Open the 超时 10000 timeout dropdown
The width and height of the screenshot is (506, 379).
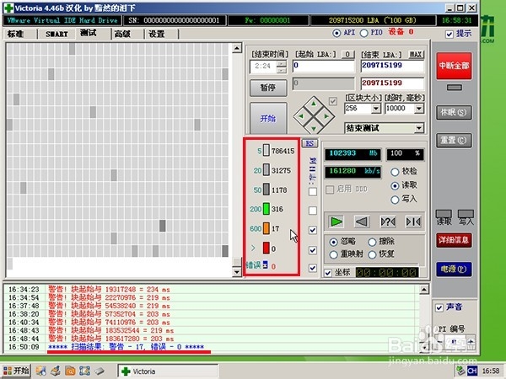click(x=419, y=109)
